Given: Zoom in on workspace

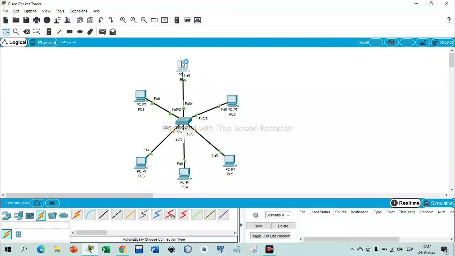Looking at the screenshot, I should coord(123,20).
